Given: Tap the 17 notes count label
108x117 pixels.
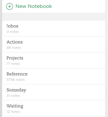Looking at the screenshot, I should click(x=13, y=64).
